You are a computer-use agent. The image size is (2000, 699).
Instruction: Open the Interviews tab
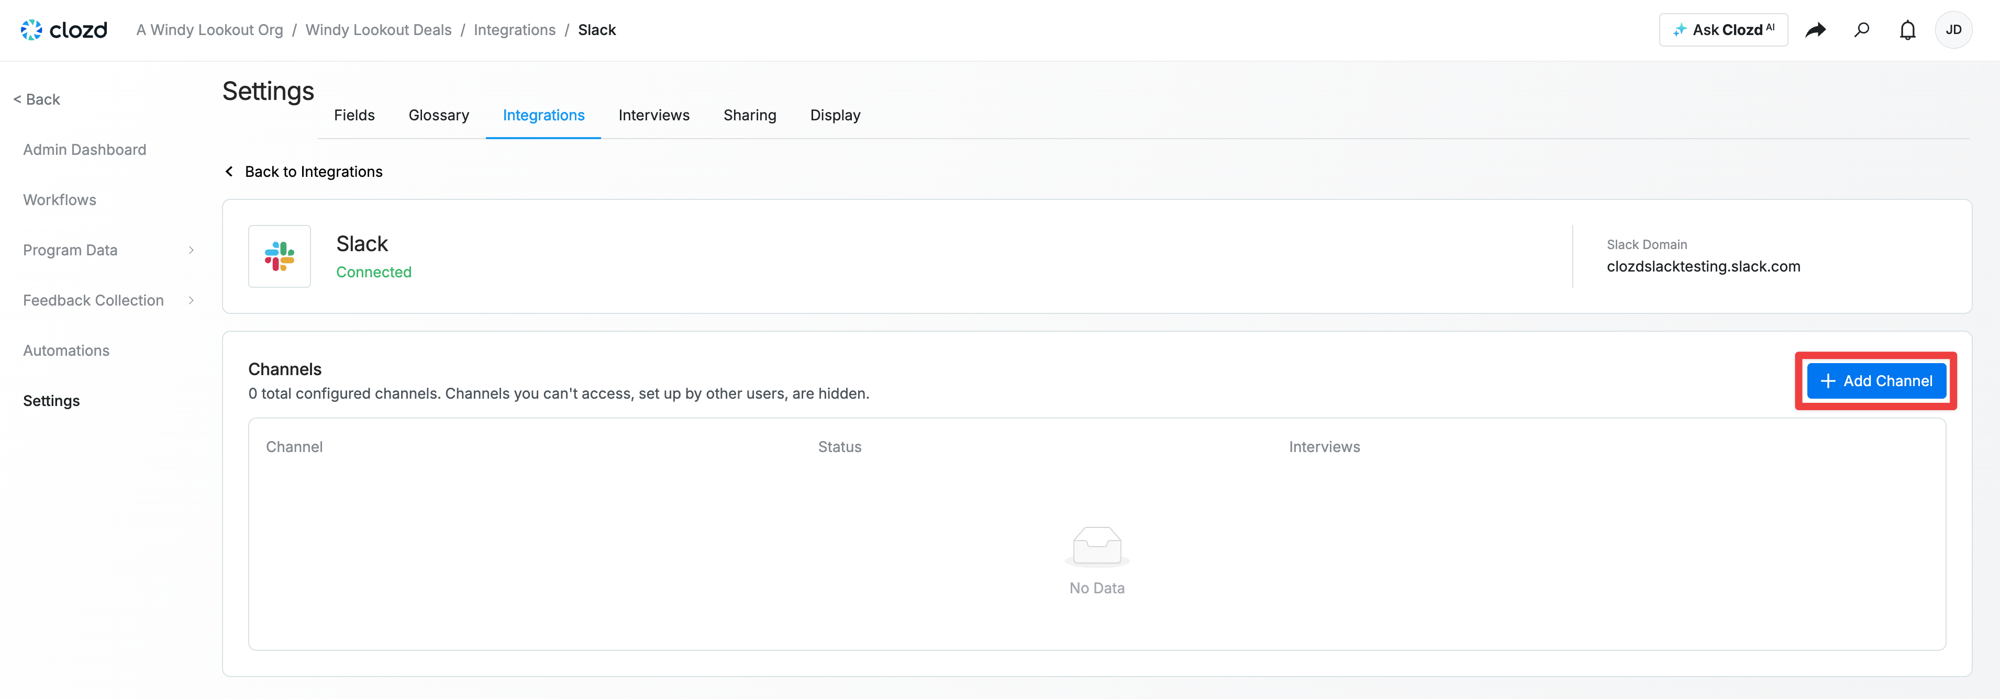pos(654,115)
